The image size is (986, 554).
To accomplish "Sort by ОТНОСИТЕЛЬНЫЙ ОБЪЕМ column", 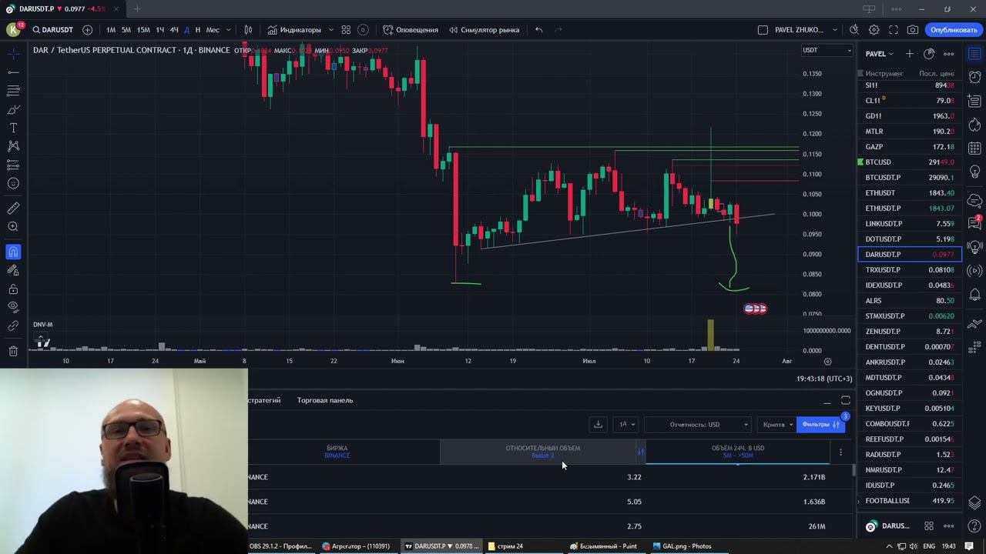I will pos(543,452).
